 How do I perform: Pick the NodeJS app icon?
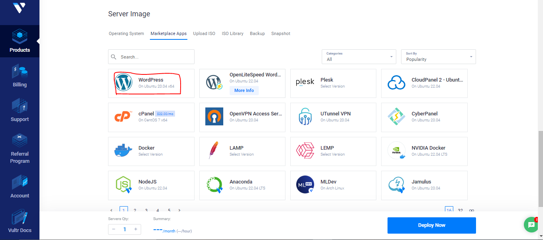click(x=124, y=185)
